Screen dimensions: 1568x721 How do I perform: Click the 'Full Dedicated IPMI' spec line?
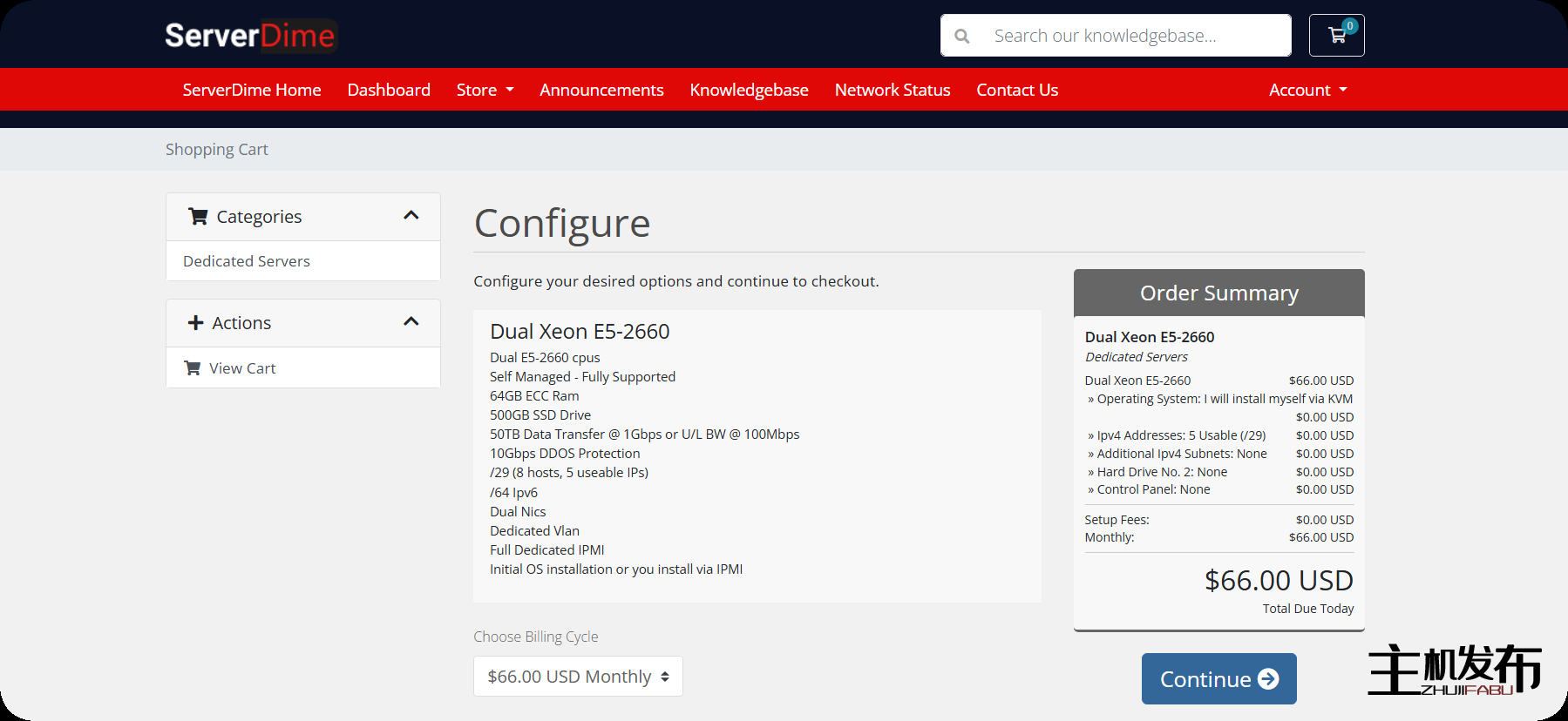tap(547, 550)
